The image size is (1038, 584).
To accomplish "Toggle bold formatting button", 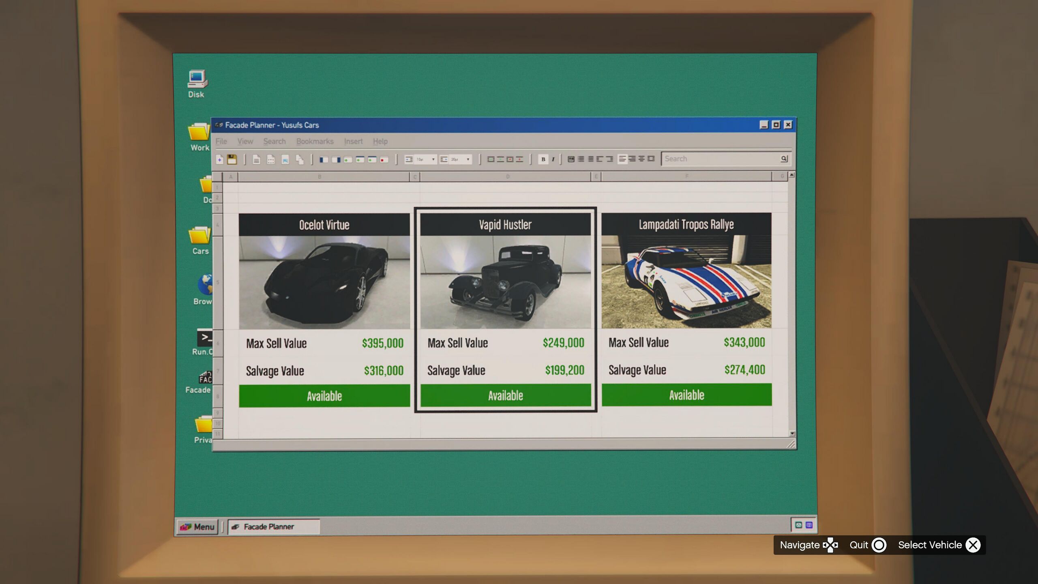I will coord(543,159).
